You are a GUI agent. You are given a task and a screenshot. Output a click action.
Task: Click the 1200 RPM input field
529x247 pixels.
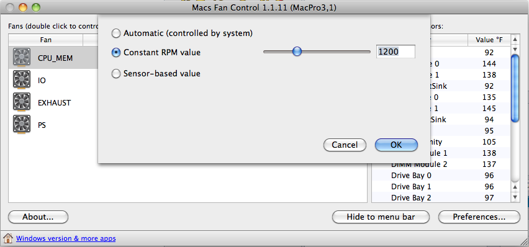coord(396,52)
